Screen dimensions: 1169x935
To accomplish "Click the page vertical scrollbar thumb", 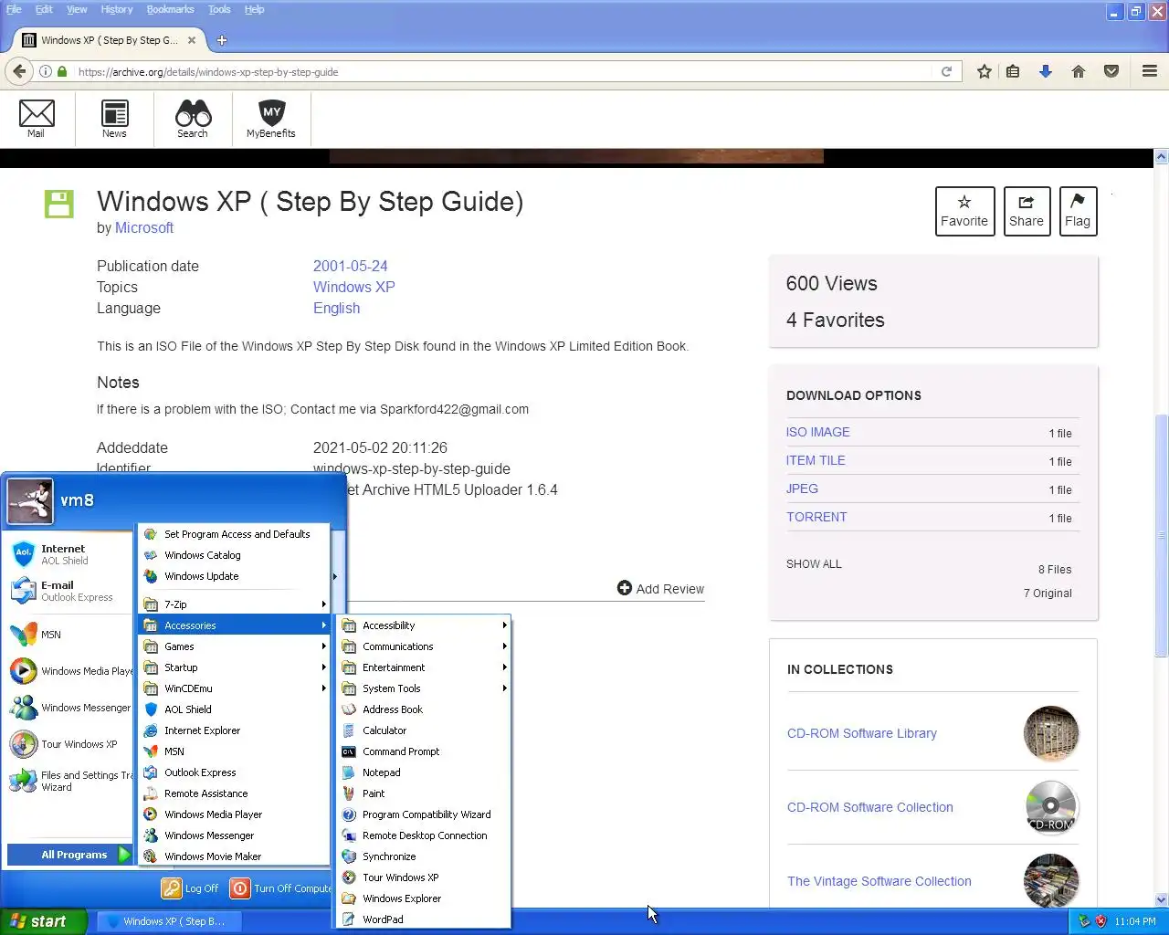I will [1162, 534].
